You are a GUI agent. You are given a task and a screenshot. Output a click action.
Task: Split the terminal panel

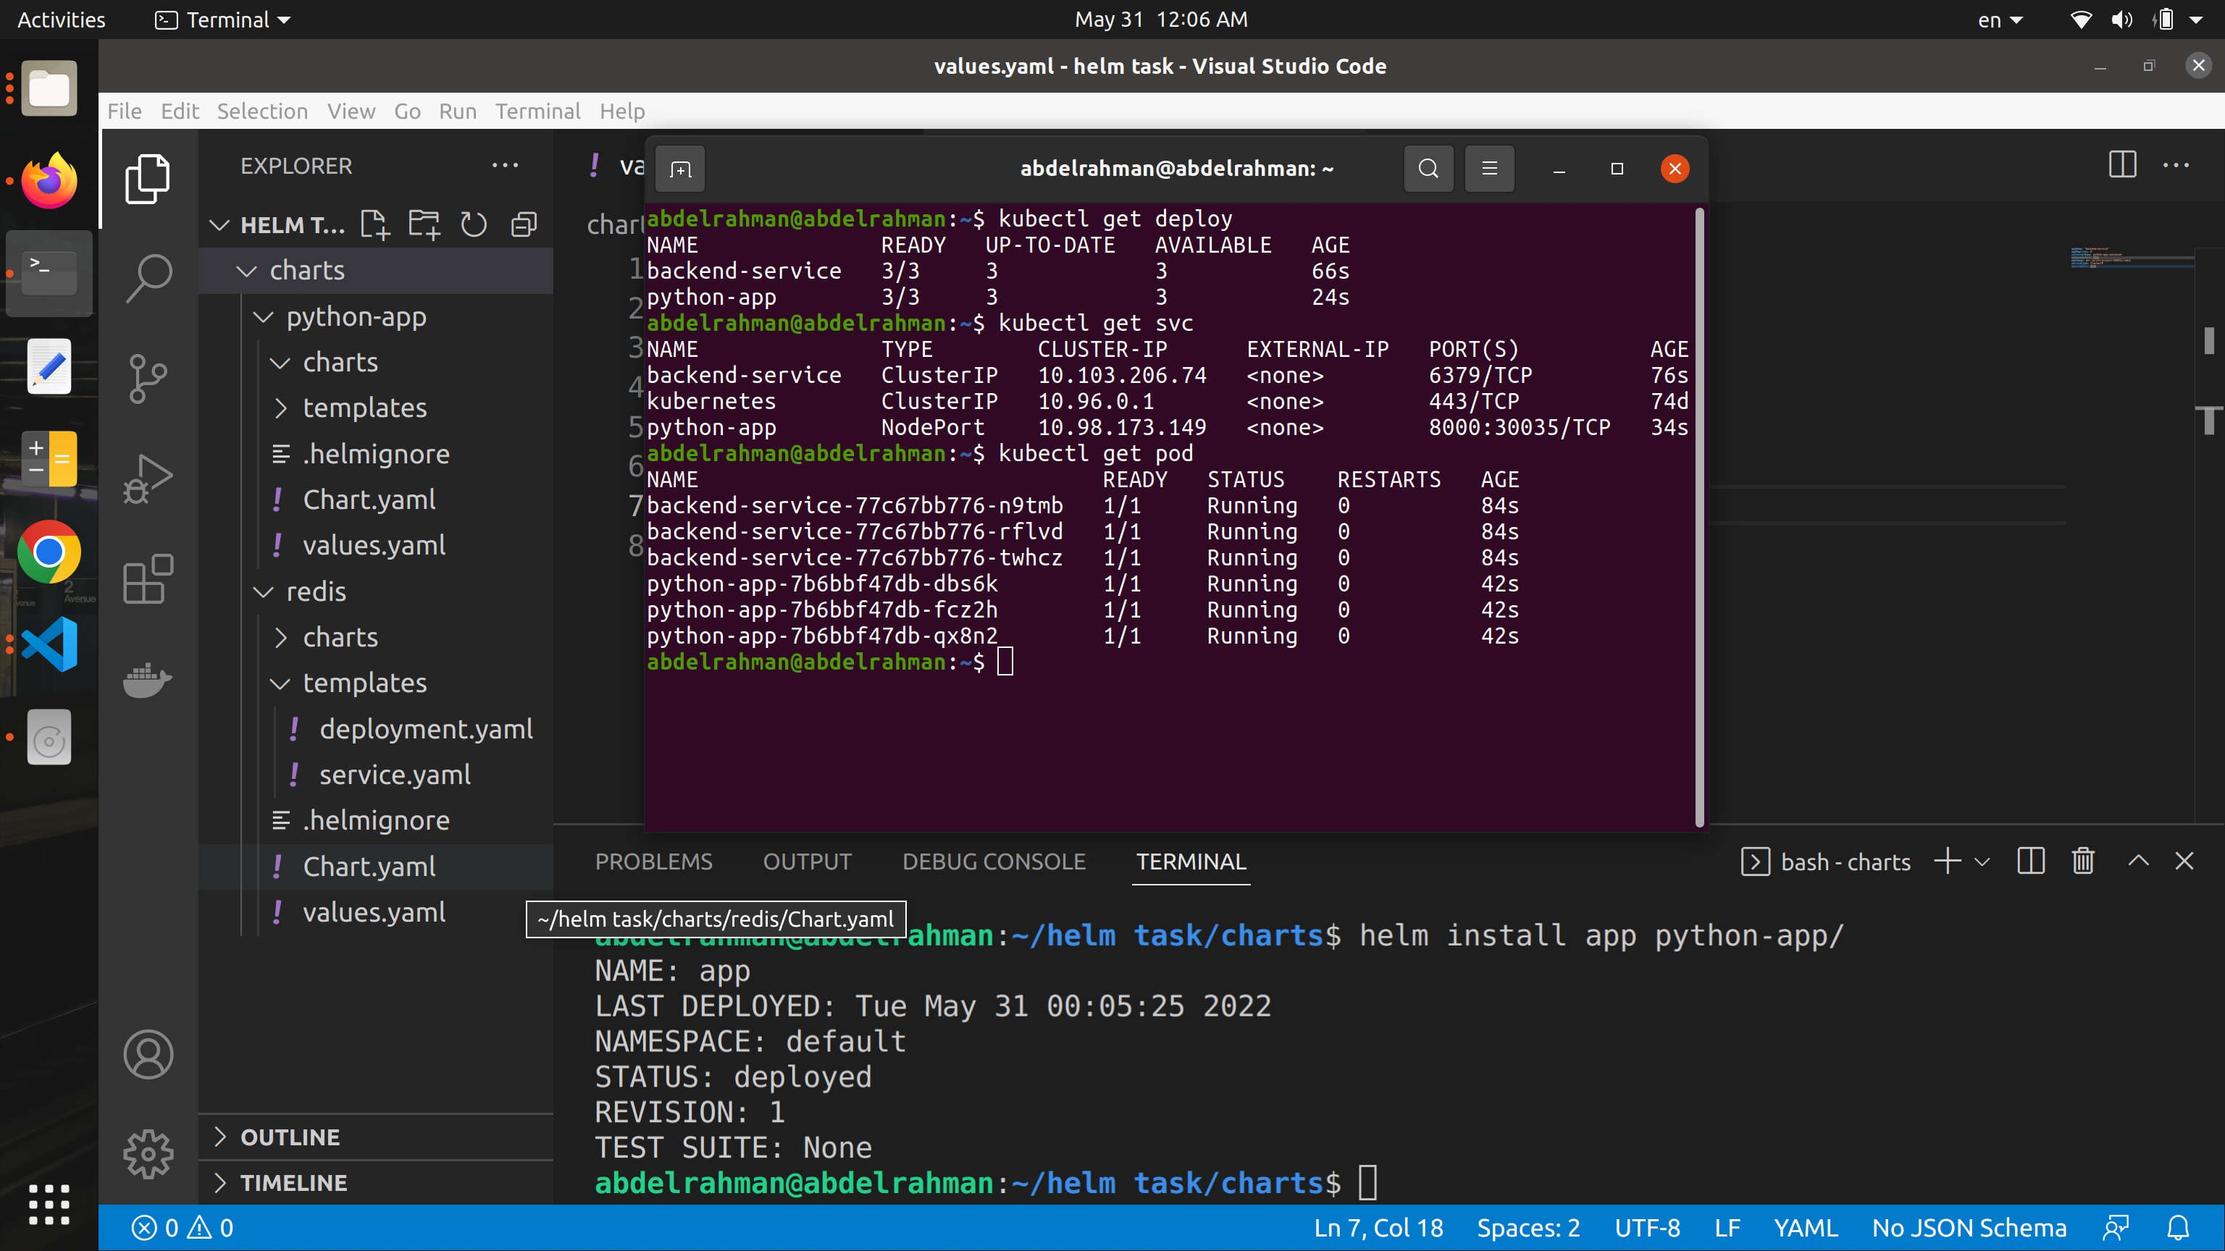click(2029, 861)
